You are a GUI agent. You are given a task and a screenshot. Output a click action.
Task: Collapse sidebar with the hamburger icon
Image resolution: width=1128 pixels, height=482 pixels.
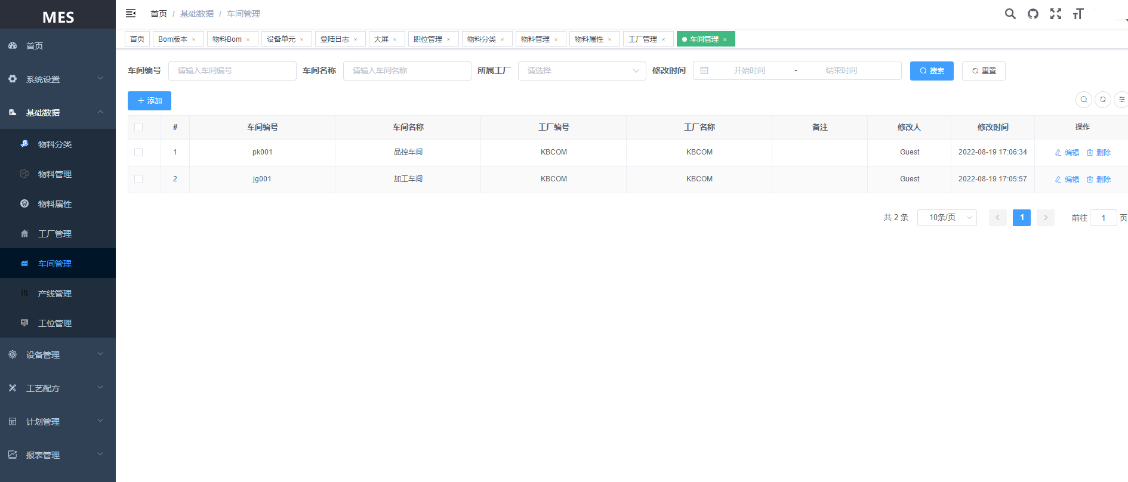point(131,13)
